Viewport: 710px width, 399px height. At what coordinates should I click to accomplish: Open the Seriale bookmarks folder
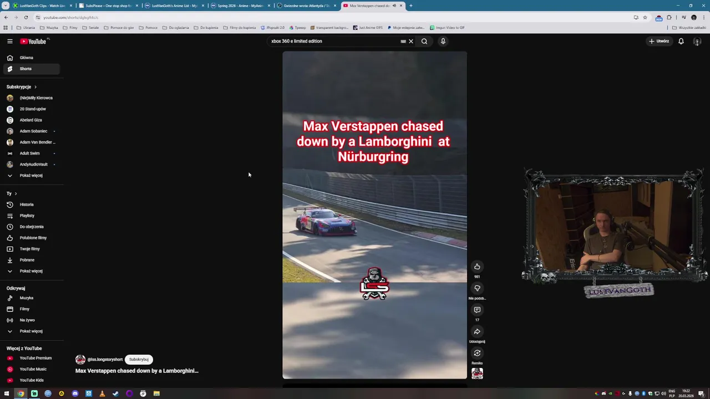90,27
